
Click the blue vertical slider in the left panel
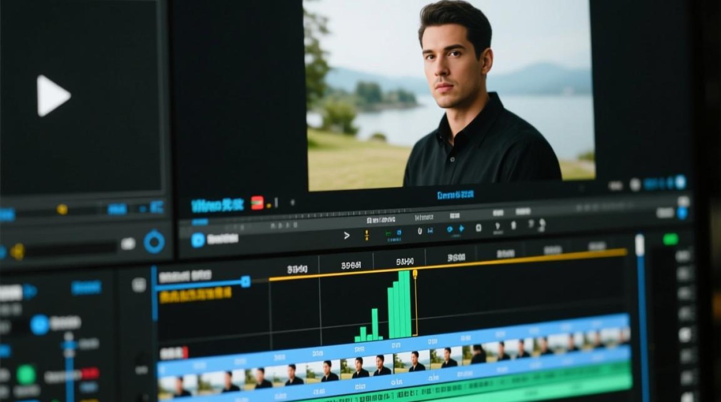coord(69,367)
